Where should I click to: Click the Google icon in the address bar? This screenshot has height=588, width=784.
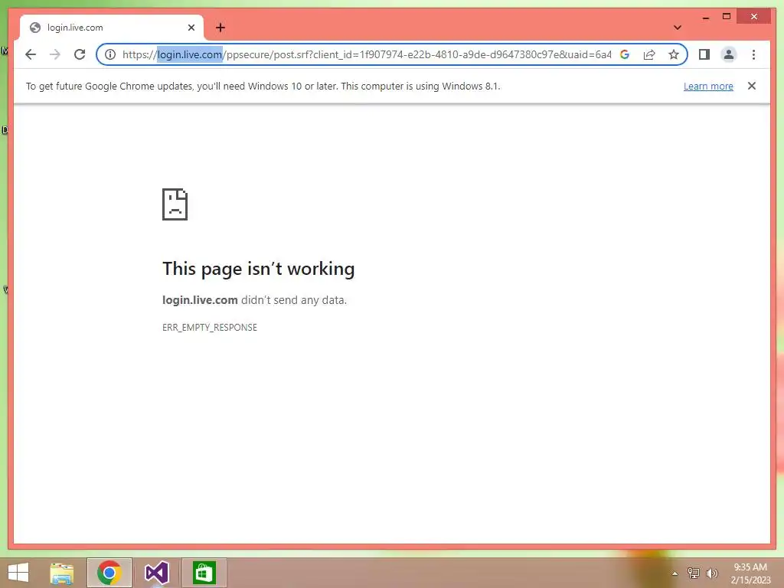point(625,54)
